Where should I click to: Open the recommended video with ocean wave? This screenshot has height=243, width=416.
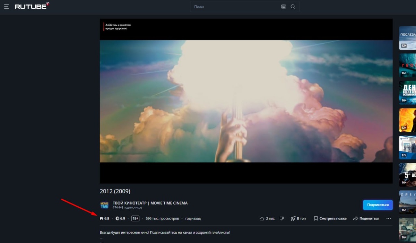pyautogui.click(x=408, y=65)
